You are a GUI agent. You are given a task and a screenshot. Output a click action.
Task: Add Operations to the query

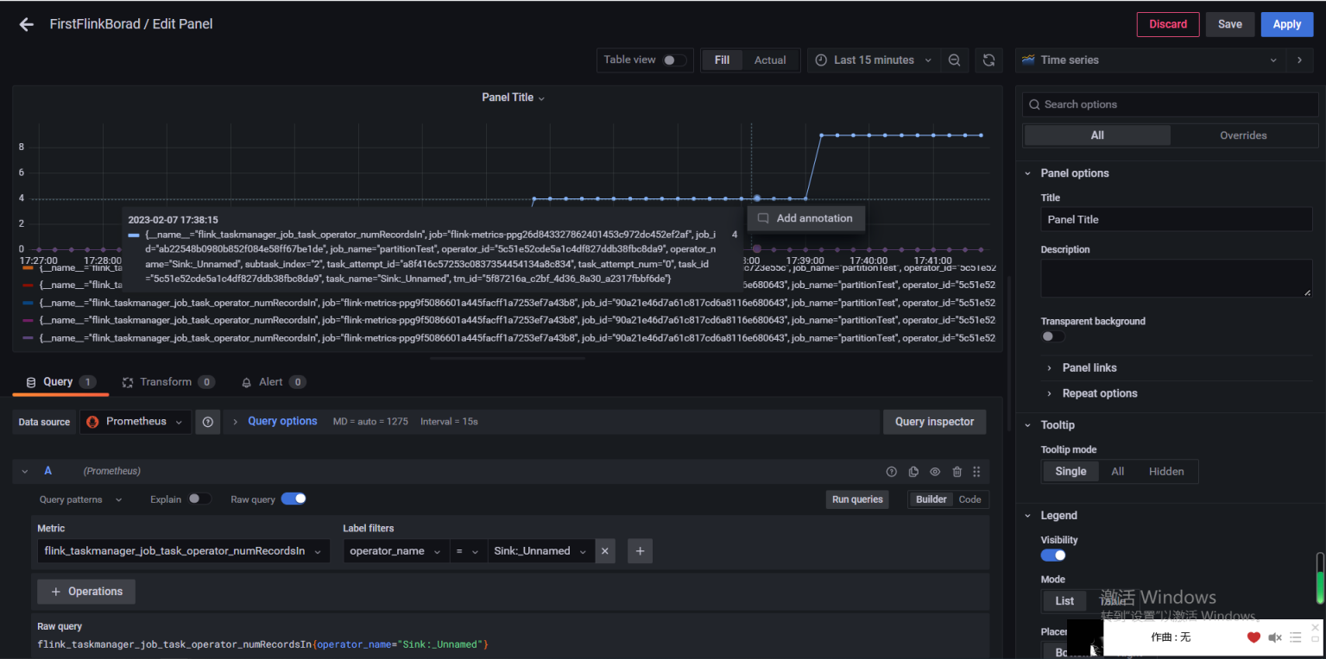point(86,592)
